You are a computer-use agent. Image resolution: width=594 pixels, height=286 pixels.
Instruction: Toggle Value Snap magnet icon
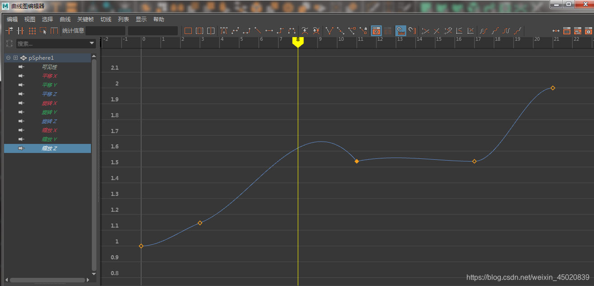[x=412, y=31]
